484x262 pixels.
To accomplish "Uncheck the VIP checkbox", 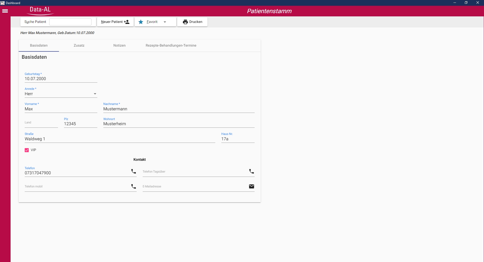I will [27, 150].
